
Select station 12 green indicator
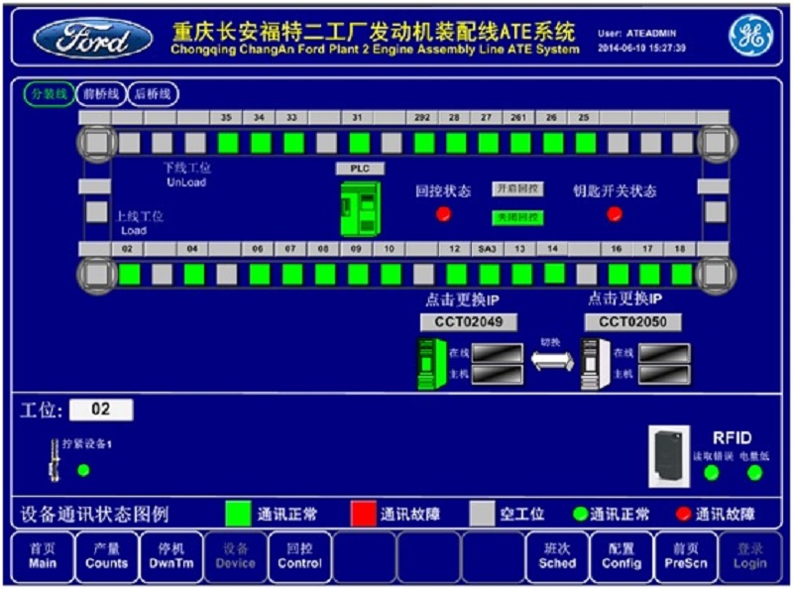[x=457, y=275]
